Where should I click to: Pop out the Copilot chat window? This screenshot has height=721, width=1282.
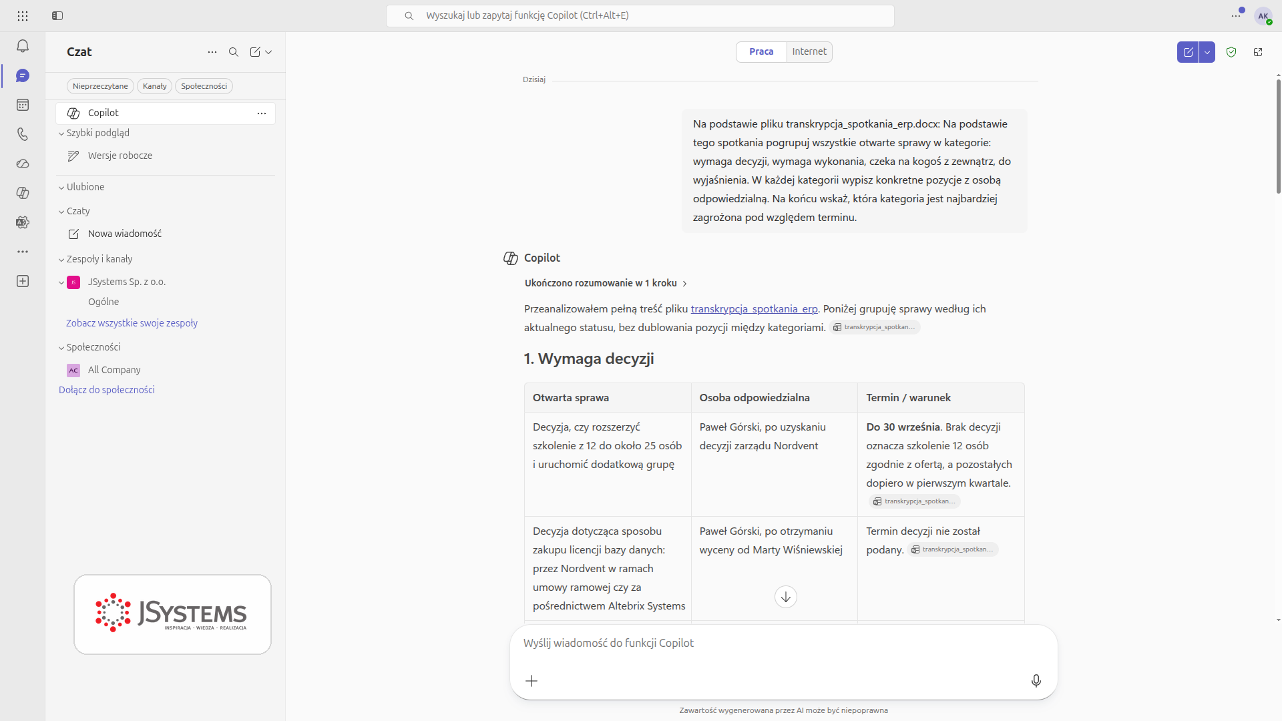(x=1258, y=52)
